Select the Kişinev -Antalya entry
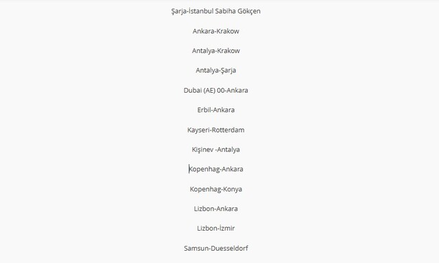439x263 pixels. tap(216, 150)
